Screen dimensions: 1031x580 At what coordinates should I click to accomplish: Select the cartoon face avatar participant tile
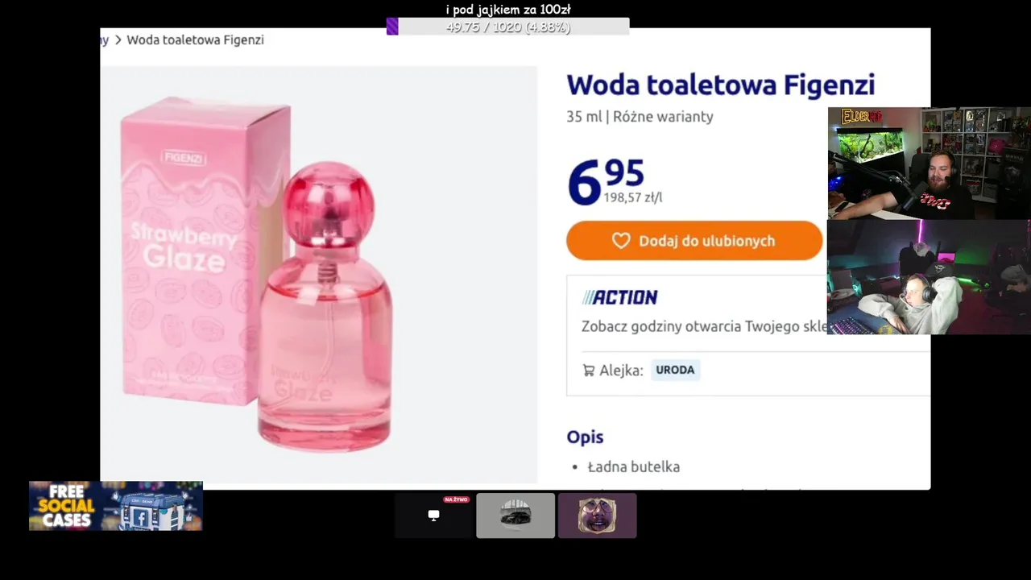coord(598,516)
